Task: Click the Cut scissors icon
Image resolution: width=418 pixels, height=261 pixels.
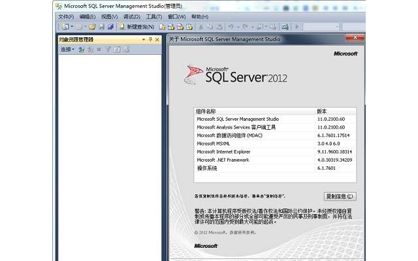Action: tap(201, 27)
